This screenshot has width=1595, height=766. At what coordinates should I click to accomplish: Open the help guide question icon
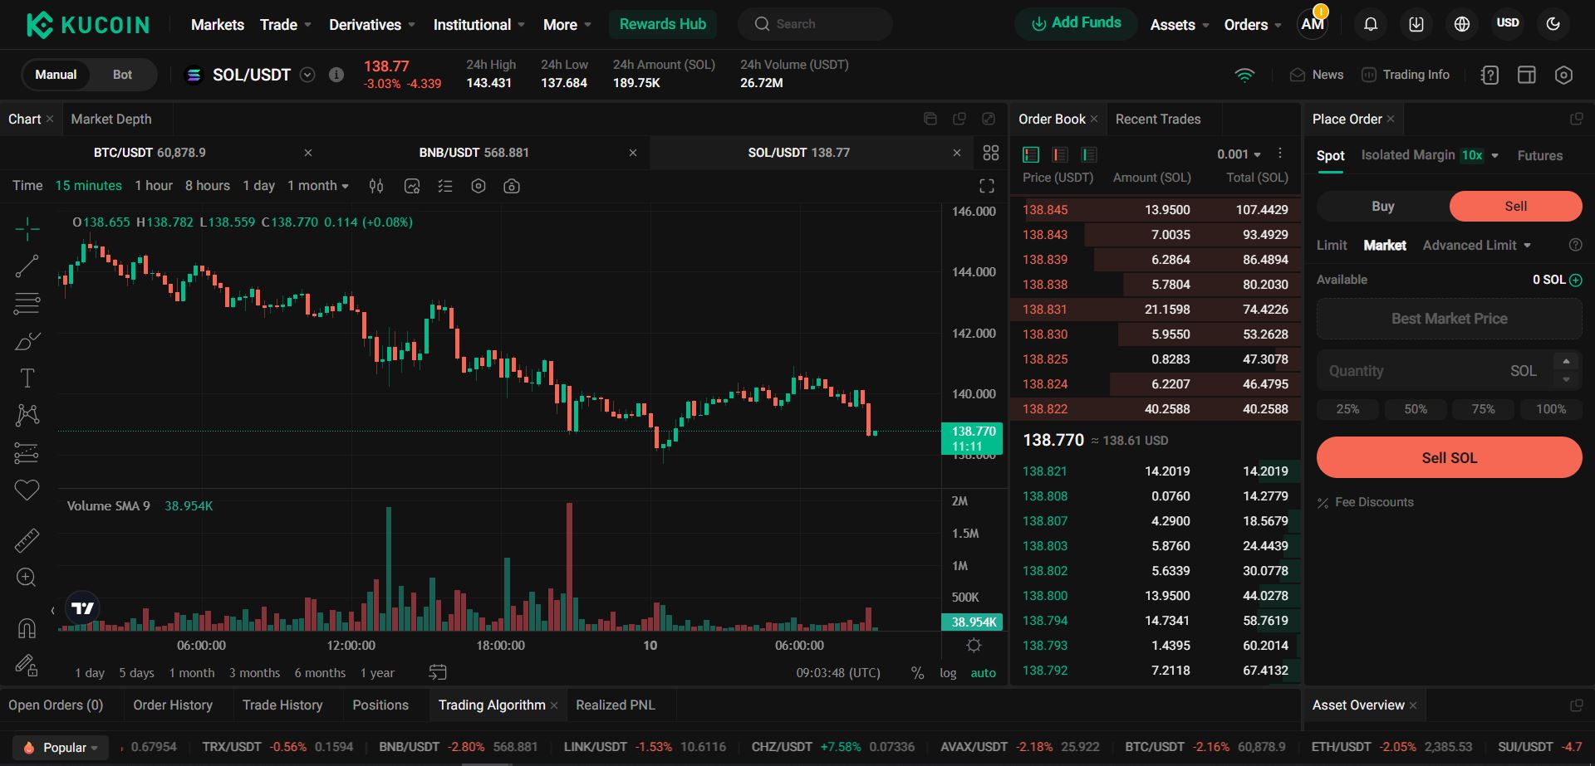(1490, 75)
